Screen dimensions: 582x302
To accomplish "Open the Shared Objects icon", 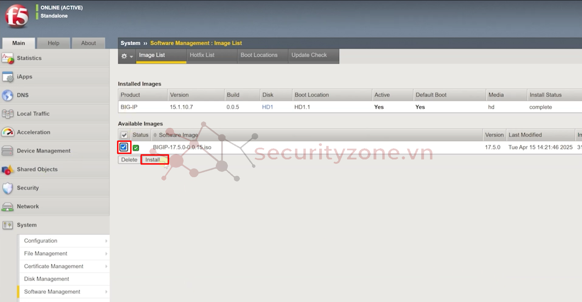I will coord(8,169).
